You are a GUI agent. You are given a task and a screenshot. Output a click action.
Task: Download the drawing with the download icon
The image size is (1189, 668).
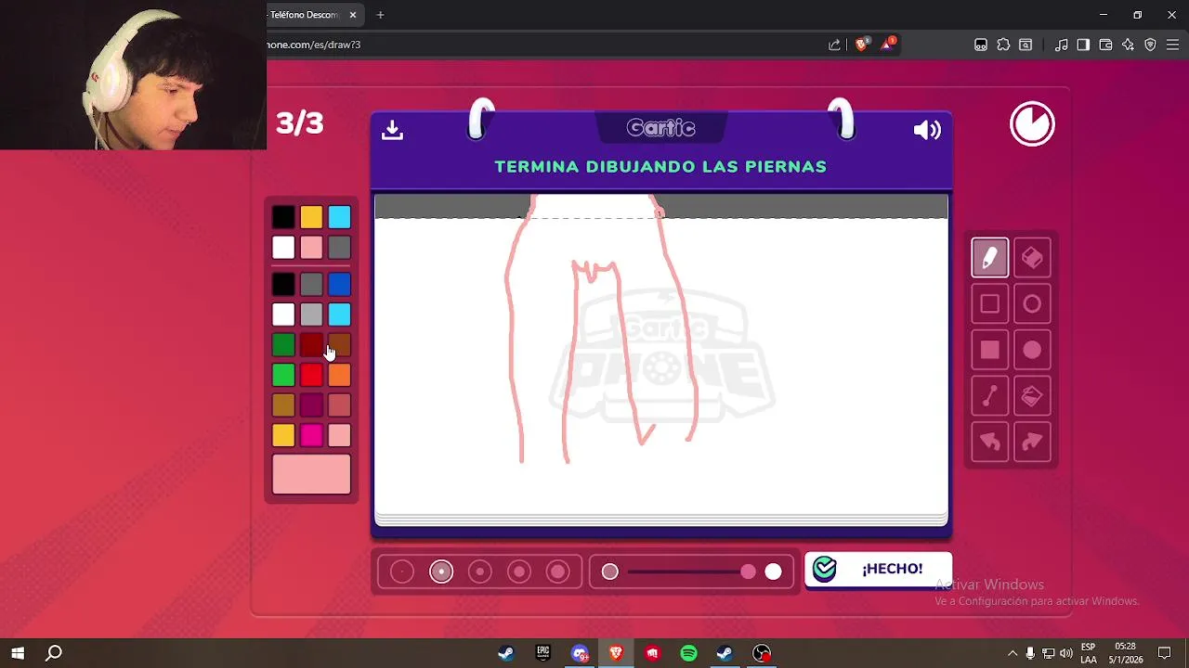click(x=392, y=130)
